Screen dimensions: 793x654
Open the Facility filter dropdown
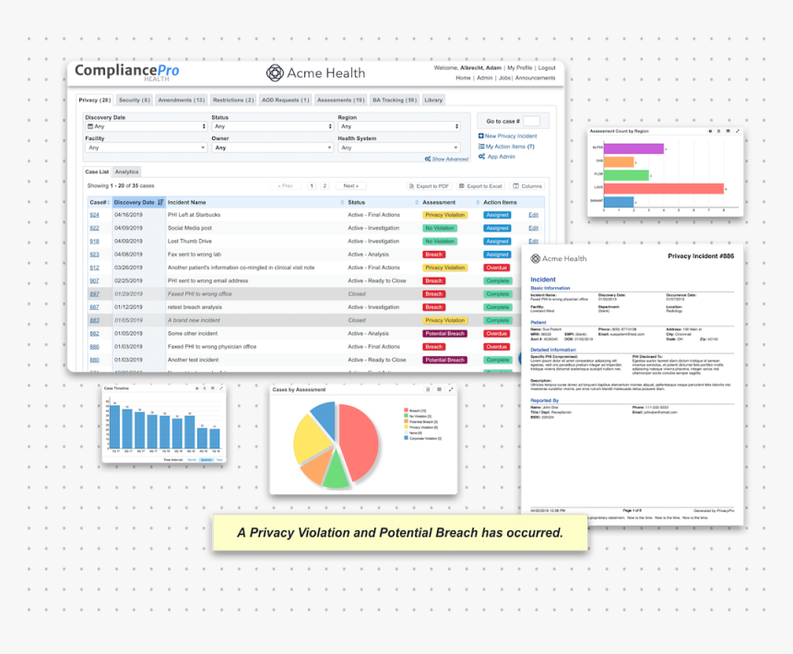147,148
